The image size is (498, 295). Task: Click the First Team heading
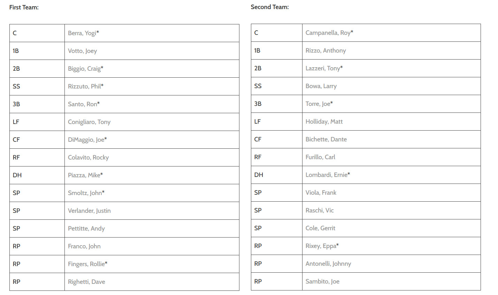click(24, 7)
